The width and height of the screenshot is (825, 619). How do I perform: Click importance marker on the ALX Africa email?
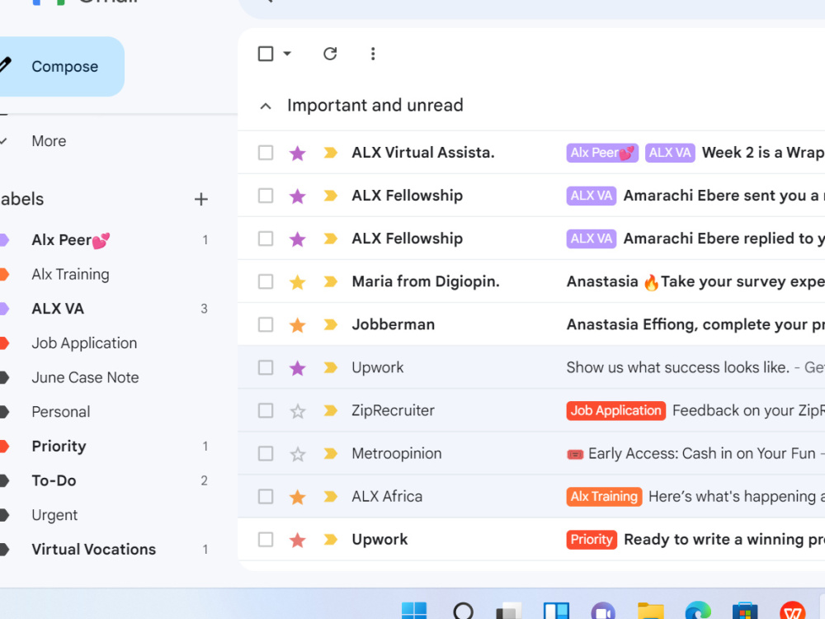click(x=331, y=496)
